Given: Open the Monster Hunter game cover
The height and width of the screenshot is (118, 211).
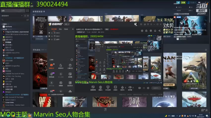Looking at the screenshot, I should [75, 102].
